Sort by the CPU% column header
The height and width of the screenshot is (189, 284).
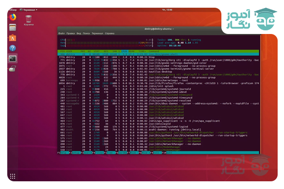click(x=122, y=52)
